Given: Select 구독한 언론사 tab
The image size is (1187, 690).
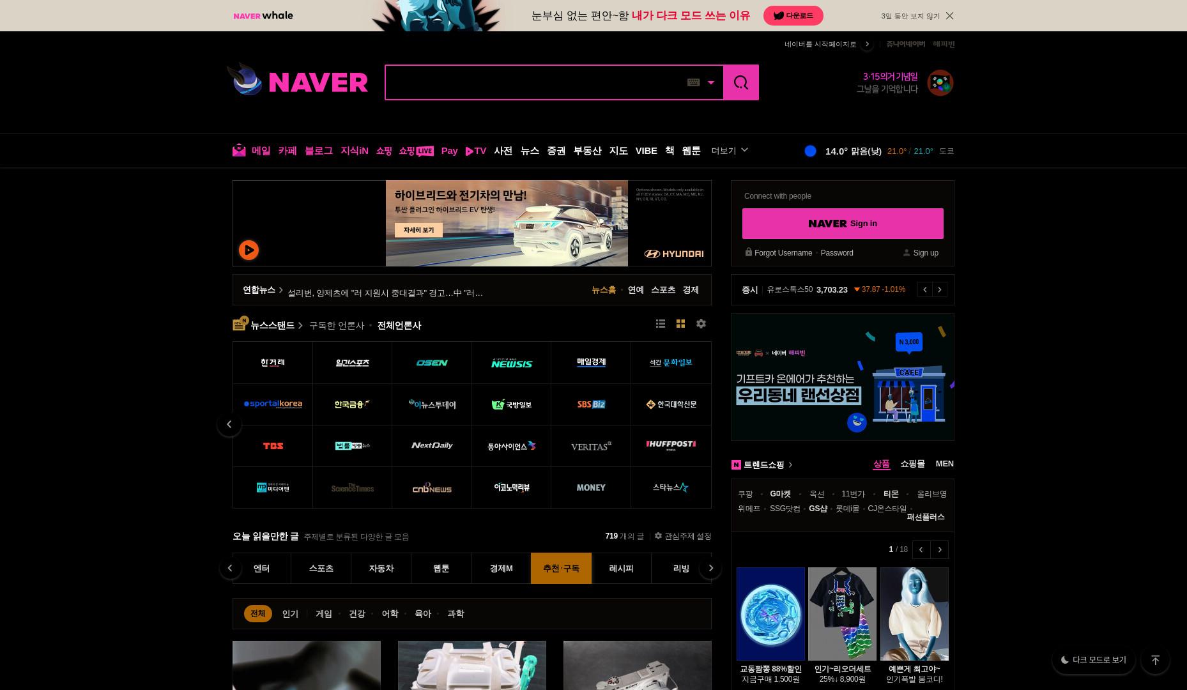Looking at the screenshot, I should tap(337, 326).
